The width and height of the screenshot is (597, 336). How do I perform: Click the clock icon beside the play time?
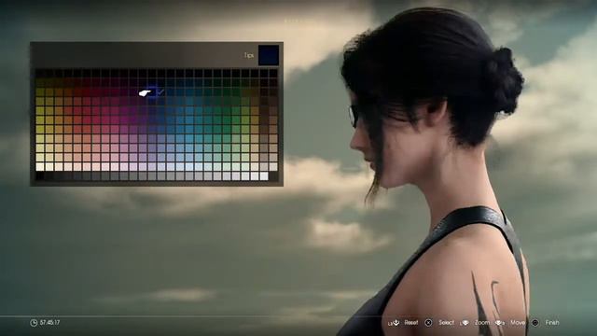coord(34,323)
